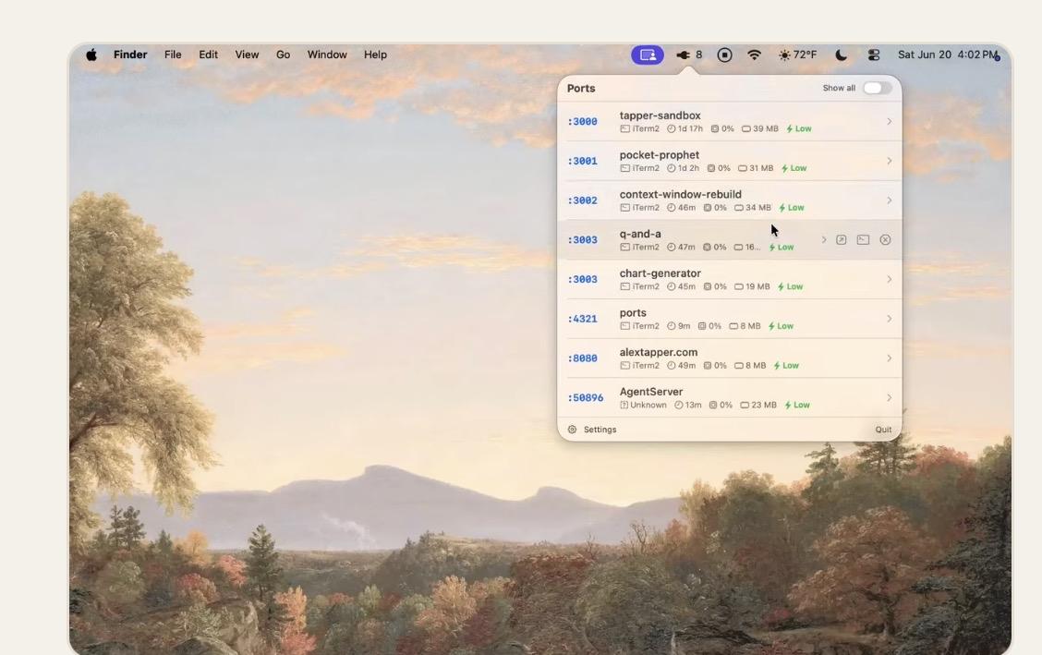Open the Help menu
1042x655 pixels.
click(375, 55)
